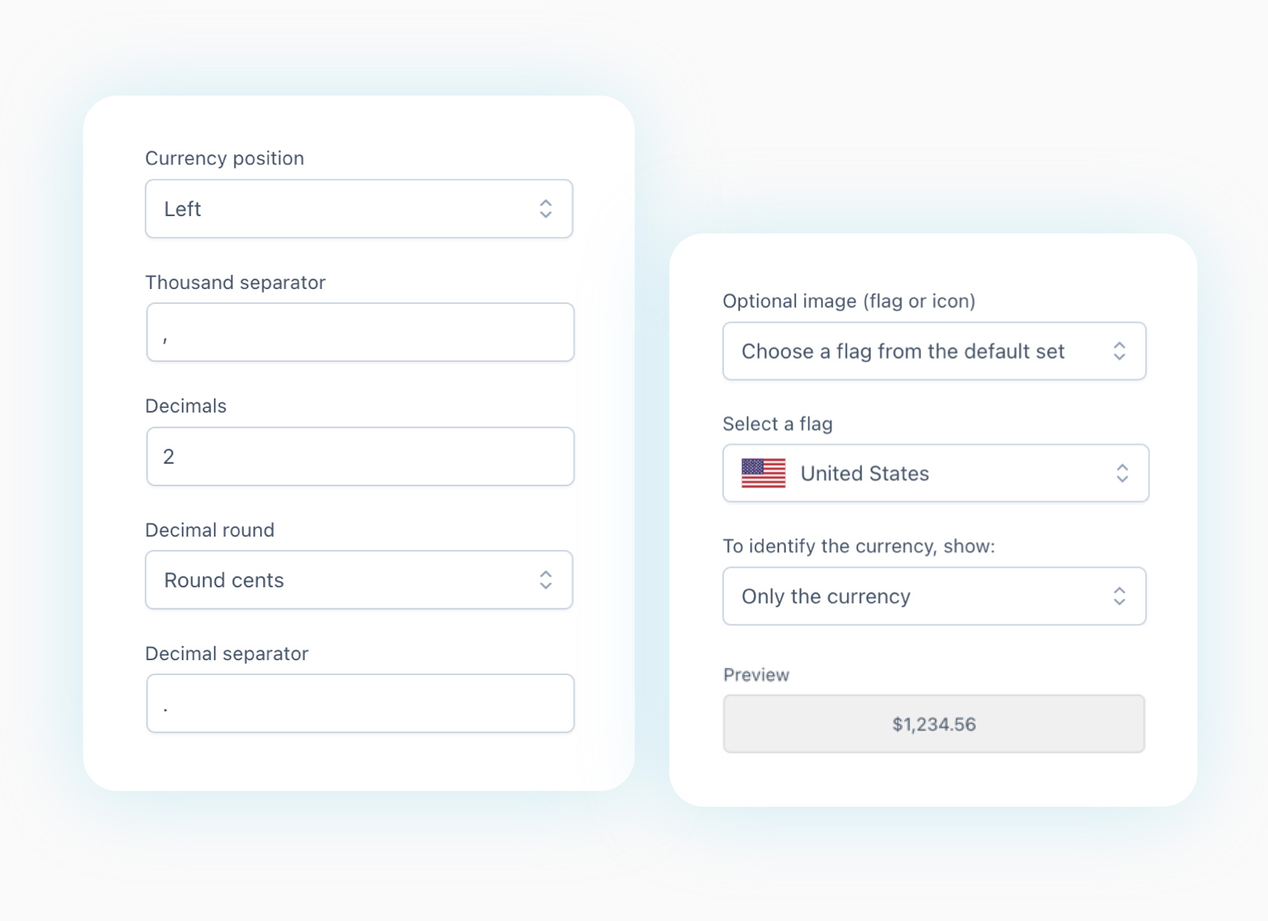Click the 'Select a flag' label

click(777, 424)
